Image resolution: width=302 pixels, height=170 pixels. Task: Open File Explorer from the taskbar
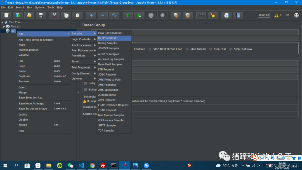(49, 165)
